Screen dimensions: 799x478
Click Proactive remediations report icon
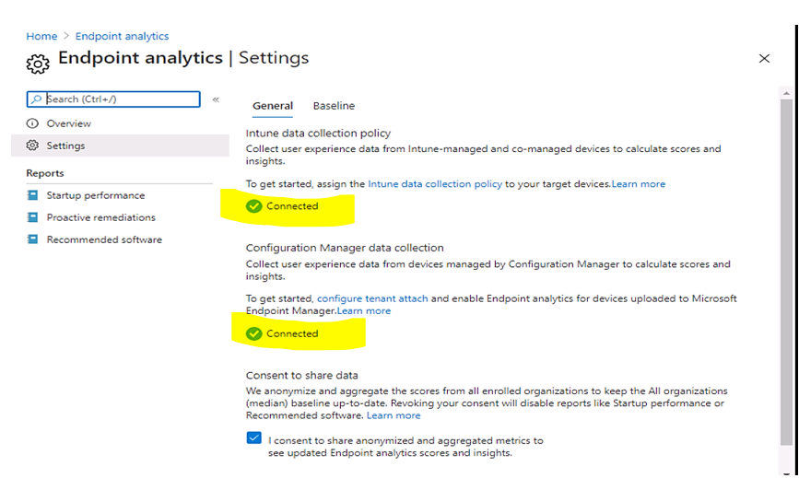(x=32, y=217)
